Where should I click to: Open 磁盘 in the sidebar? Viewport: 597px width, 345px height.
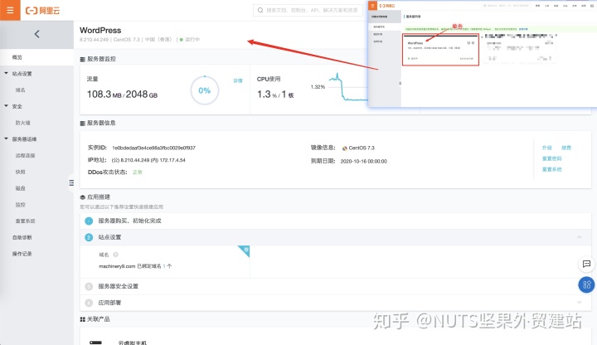tap(20, 188)
